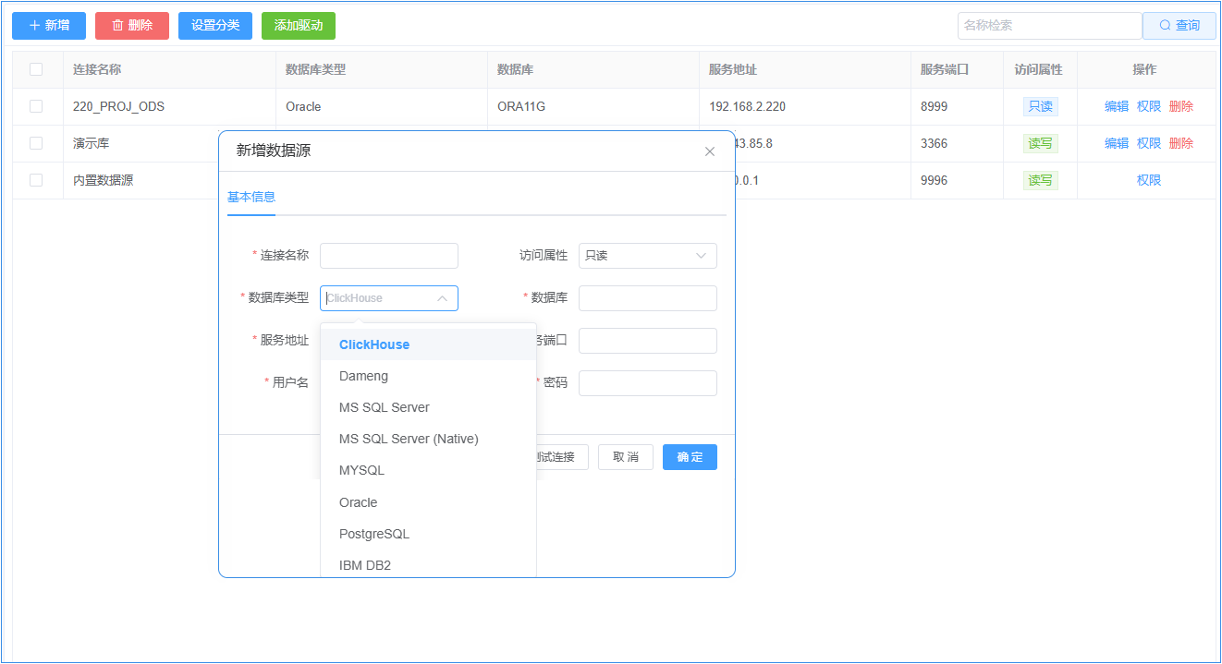1222x664 pixels.
Task: Click the 数据库类型 column header
Action: tap(315, 69)
